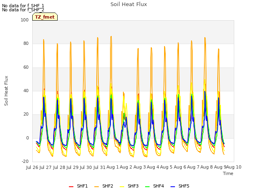This screenshot has width=258, height=194.
Task: Click the Aug 7 x-axis tick label
Action: point(193,167)
